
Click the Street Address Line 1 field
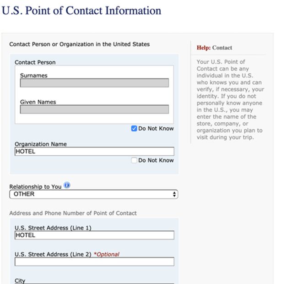click(x=94, y=235)
